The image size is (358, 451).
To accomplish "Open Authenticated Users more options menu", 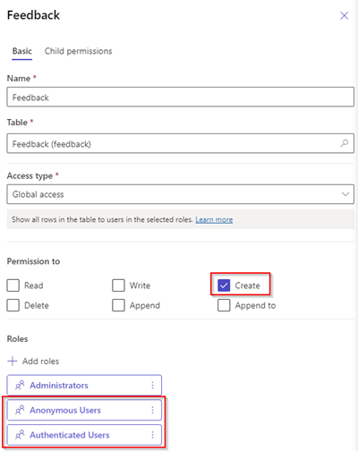I will (x=152, y=435).
